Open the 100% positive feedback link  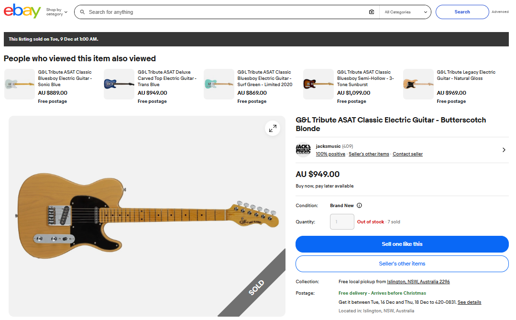330,154
